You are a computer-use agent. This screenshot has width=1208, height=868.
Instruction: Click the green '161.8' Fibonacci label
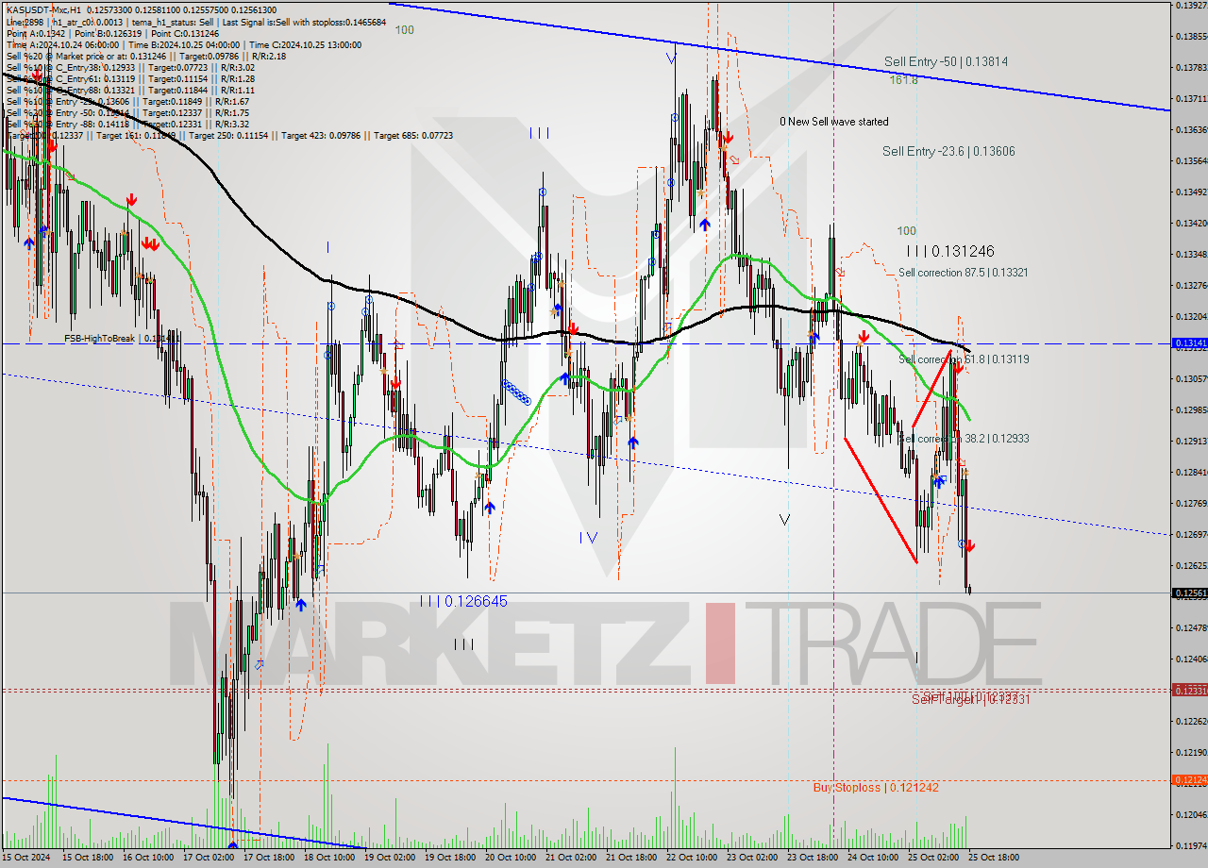[x=903, y=80]
